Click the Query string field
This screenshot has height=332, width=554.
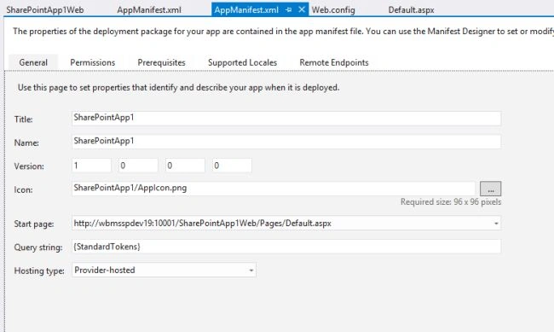coord(286,247)
